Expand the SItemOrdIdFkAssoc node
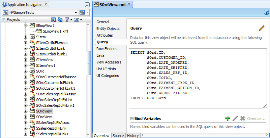270x138 pixels. [x=26, y=43]
